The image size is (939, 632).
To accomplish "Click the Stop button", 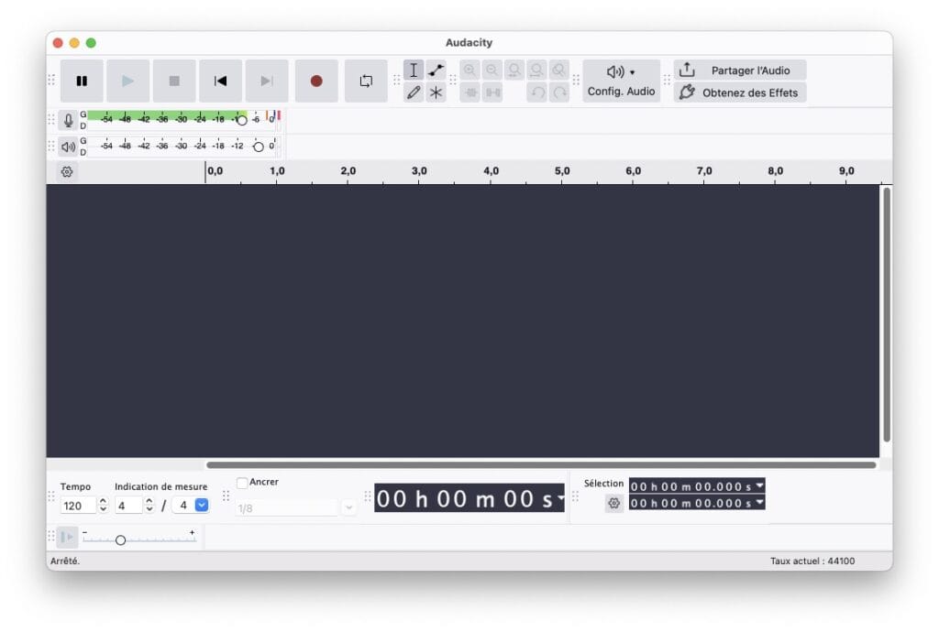I will 174,81.
